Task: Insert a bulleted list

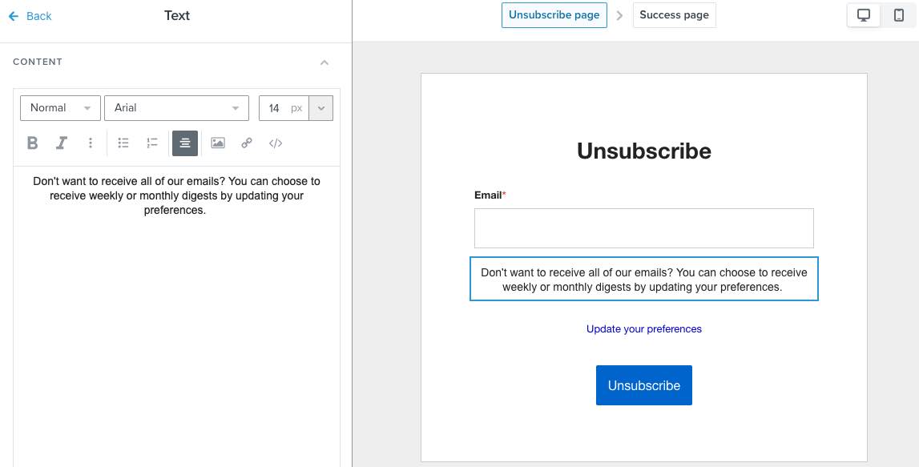Action: tap(123, 143)
